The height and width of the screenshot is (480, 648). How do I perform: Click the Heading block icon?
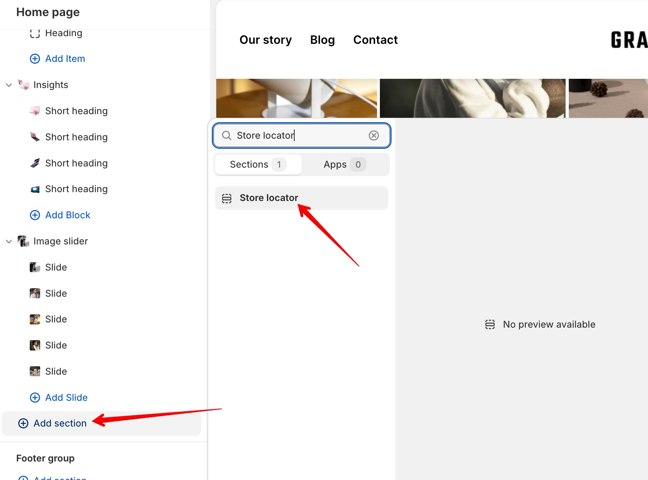point(35,33)
